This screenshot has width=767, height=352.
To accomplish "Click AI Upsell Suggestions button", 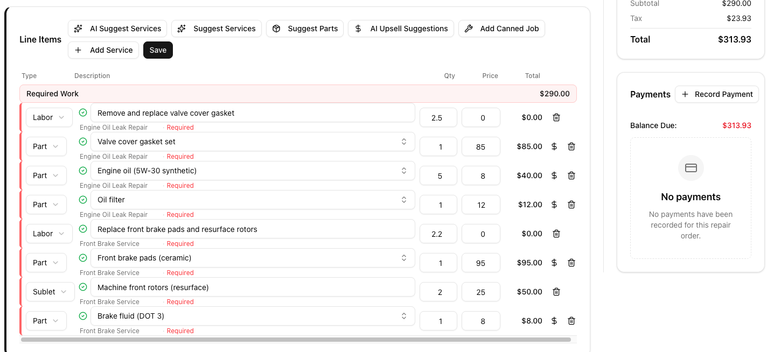I will coord(401,29).
